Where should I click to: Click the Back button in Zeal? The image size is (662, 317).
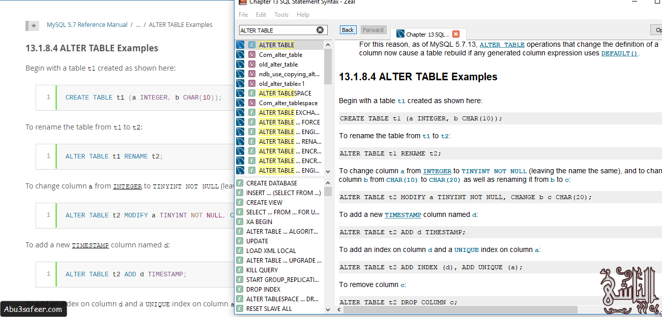348,30
